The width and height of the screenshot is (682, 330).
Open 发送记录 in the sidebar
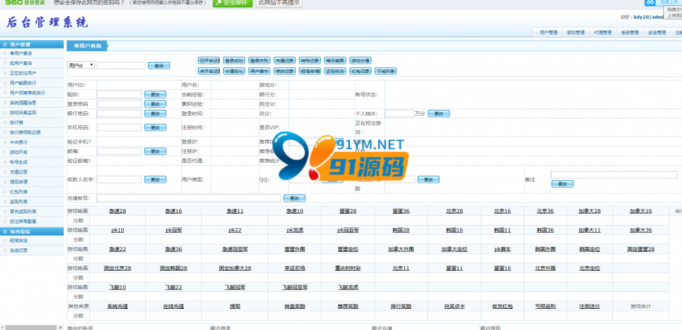[19, 251]
